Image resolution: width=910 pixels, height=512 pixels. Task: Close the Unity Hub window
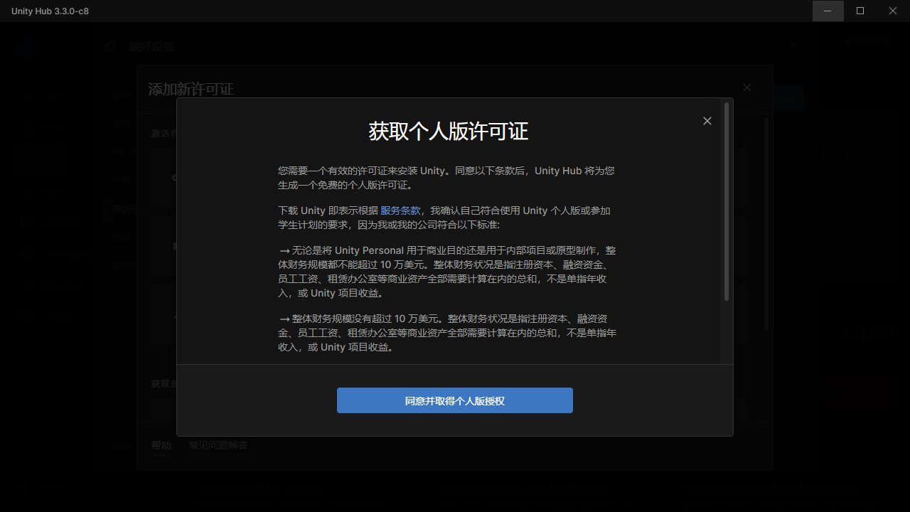click(x=893, y=11)
